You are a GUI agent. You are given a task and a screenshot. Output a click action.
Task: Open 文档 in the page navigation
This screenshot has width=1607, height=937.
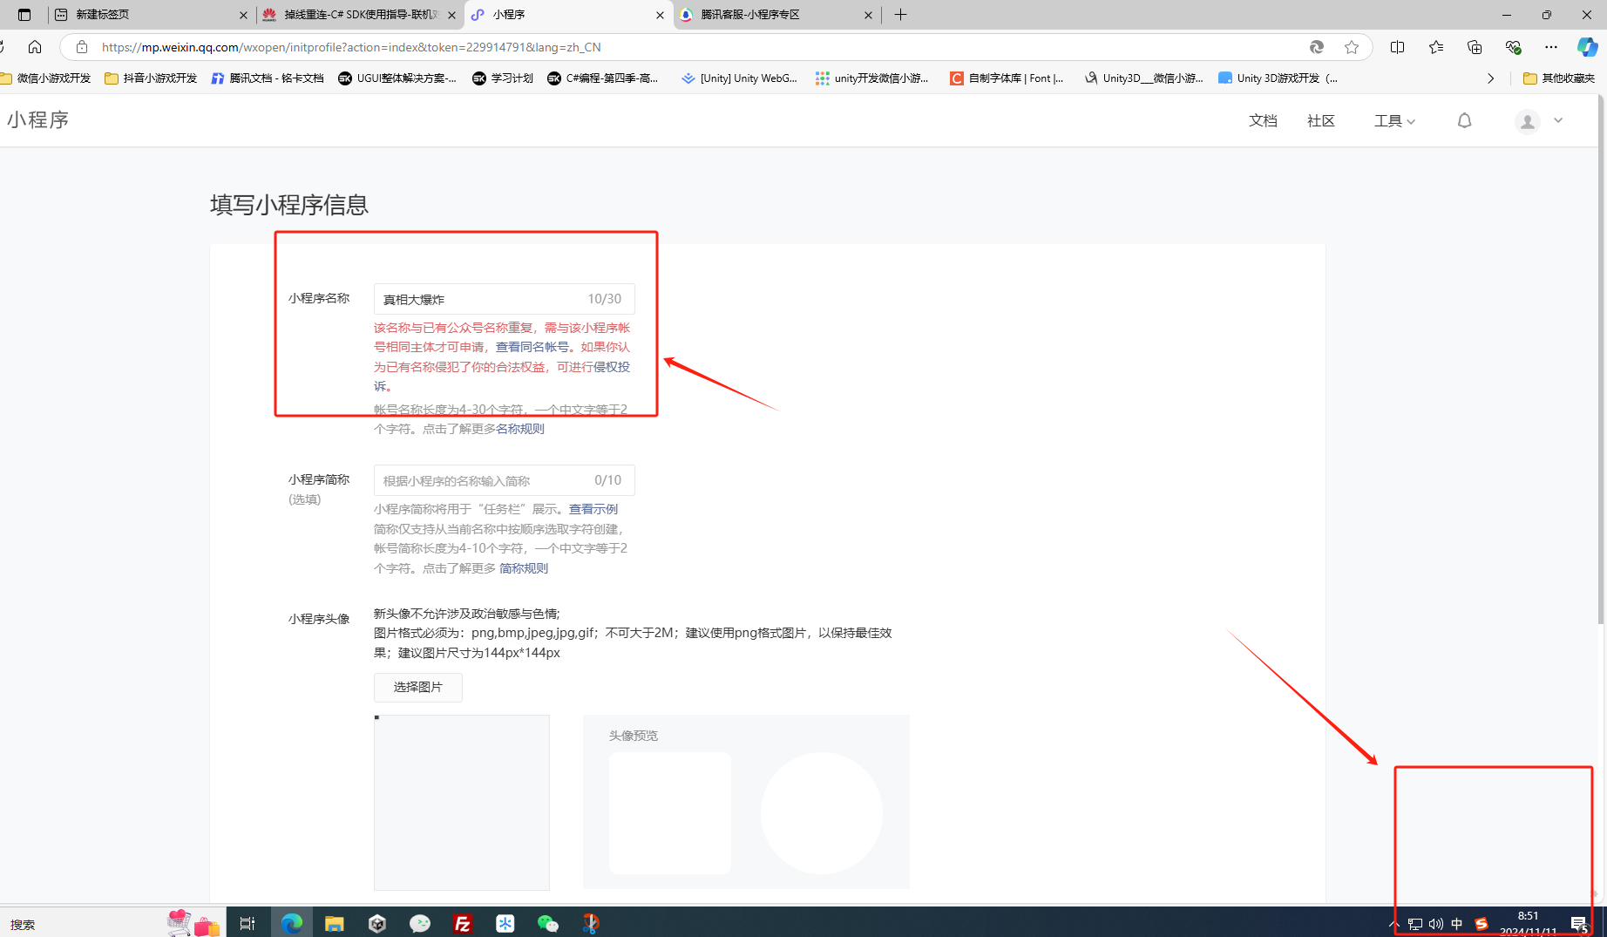tap(1263, 121)
